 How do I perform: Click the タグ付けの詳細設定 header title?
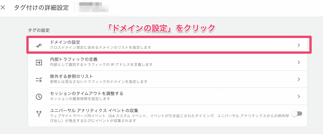coord(41,8)
